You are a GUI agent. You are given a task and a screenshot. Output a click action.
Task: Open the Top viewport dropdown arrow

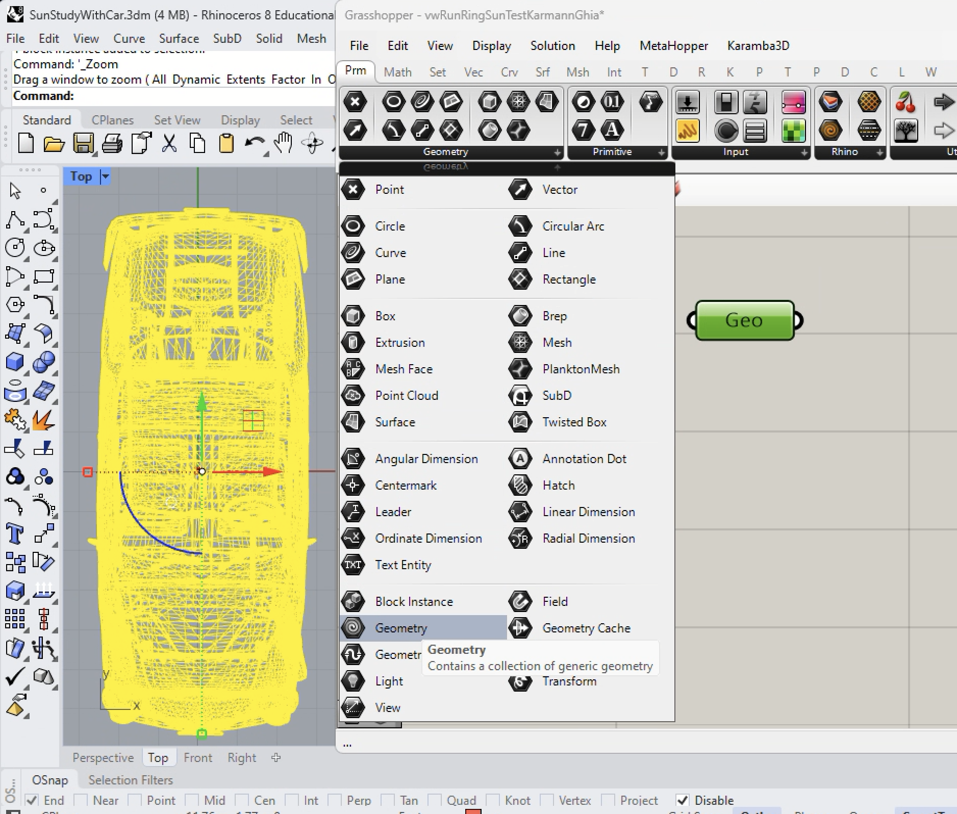point(105,176)
